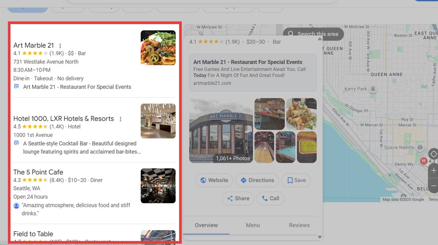This screenshot has height=245, width=438.
Task: Open the bar counter interior photo
Action: tap(269, 114)
